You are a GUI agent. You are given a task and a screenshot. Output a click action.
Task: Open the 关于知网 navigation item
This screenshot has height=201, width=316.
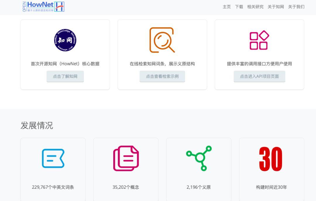(x=276, y=7)
